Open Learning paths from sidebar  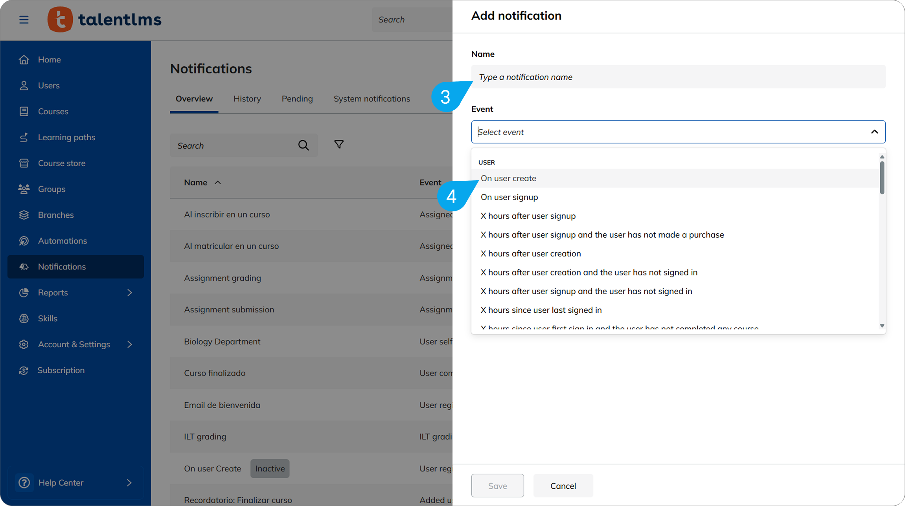66,137
